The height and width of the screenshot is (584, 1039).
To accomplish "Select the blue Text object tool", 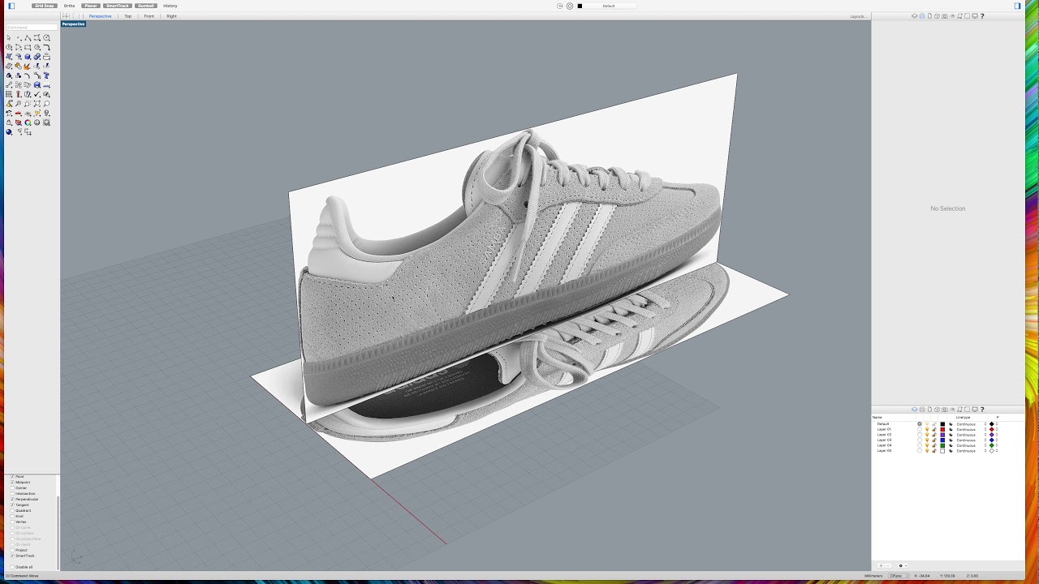I will tap(46, 75).
